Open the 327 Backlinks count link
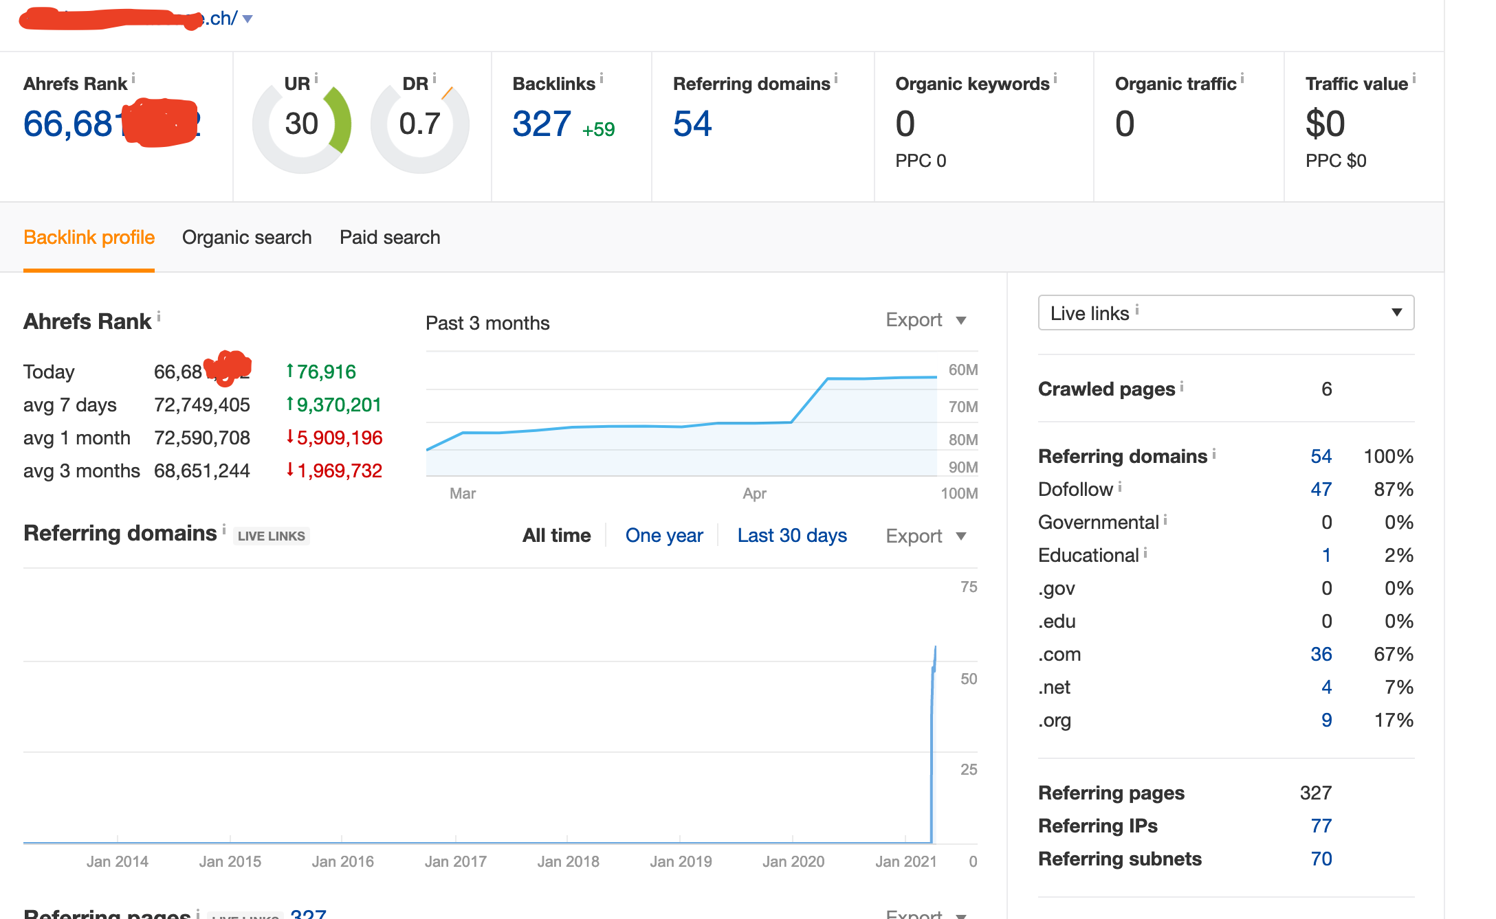The height and width of the screenshot is (919, 1496). [x=542, y=124]
